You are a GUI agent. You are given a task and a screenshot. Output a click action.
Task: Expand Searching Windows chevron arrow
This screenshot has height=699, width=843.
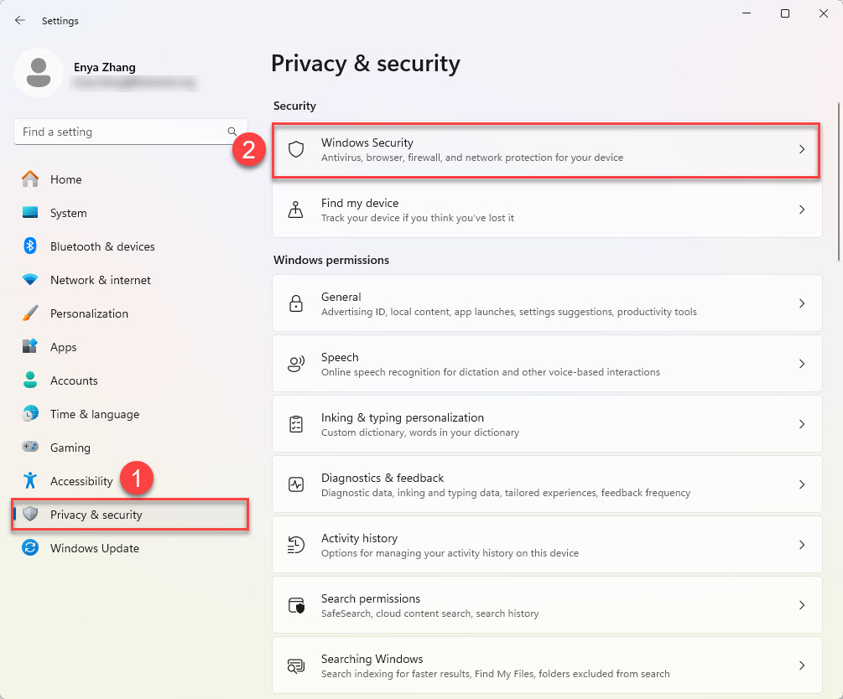tap(802, 665)
